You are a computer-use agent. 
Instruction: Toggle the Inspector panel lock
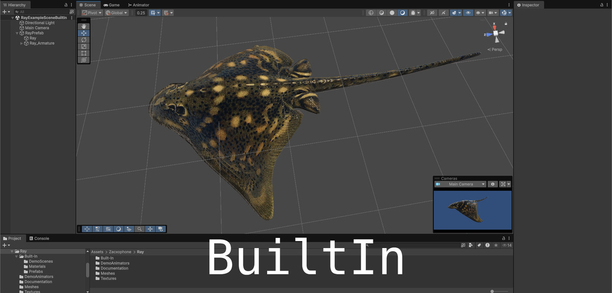point(601,5)
